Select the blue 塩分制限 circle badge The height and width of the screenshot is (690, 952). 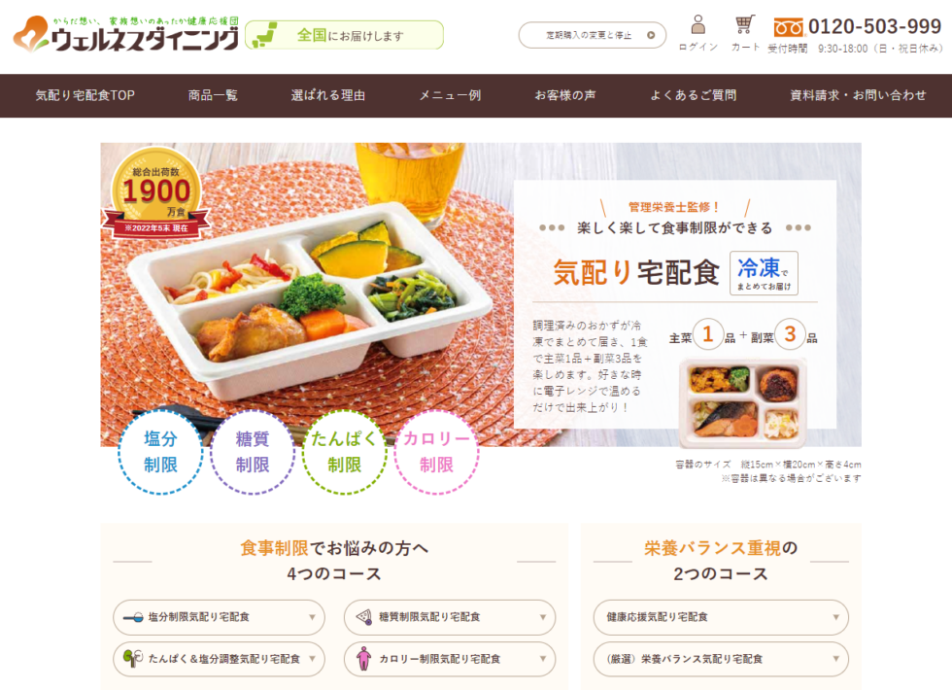[160, 452]
